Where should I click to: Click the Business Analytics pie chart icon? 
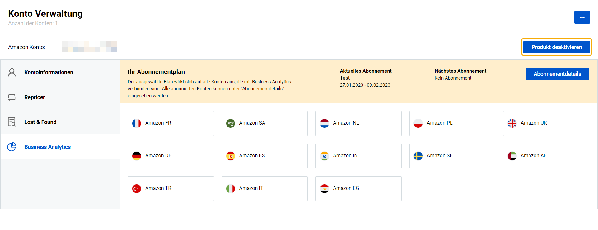tap(12, 147)
